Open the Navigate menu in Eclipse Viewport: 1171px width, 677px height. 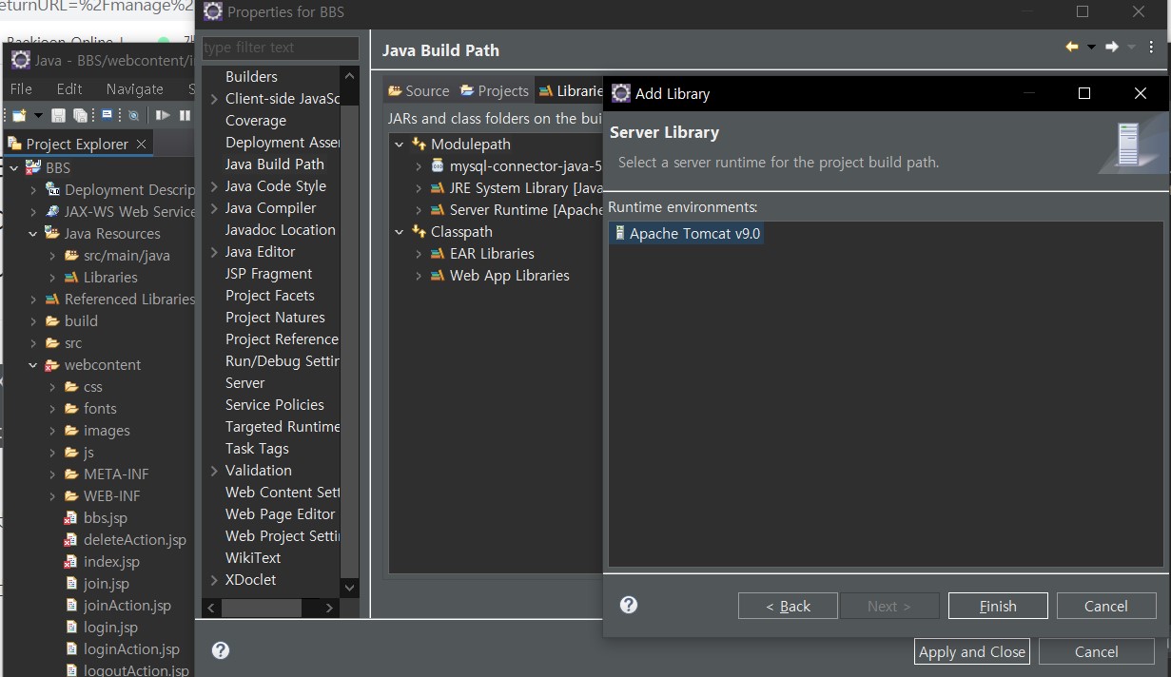tap(134, 88)
